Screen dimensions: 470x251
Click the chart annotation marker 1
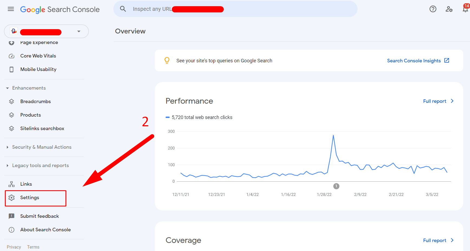(336, 186)
